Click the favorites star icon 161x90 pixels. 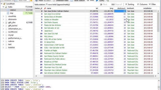click(31, 0)
